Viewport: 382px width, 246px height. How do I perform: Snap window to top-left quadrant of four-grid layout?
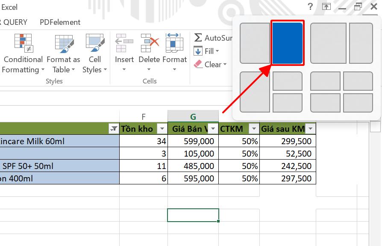click(325, 81)
